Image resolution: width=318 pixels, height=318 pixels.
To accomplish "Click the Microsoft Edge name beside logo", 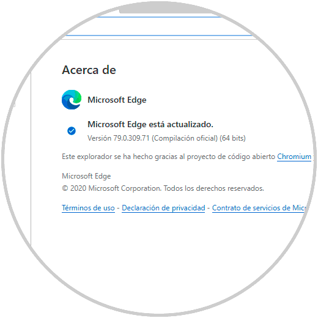I will coord(117,100).
